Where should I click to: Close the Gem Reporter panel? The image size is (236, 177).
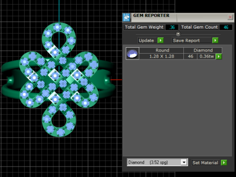(x=230, y=17)
